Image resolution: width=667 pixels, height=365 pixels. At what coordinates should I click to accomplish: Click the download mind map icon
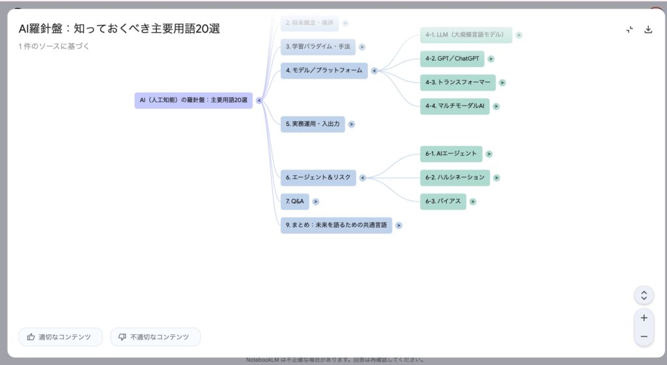coord(648,29)
